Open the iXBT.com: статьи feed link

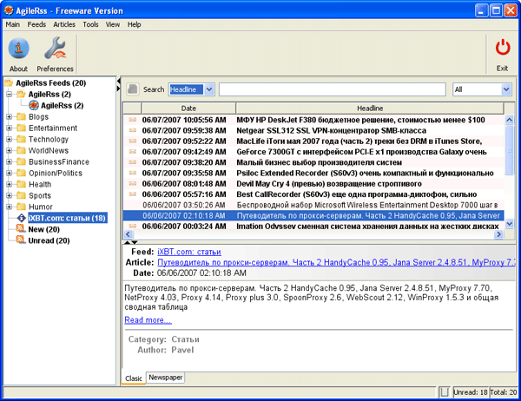tap(189, 252)
